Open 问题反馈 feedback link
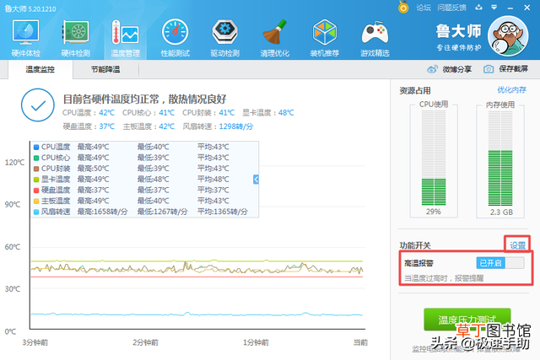The image size is (540, 360). point(451,8)
